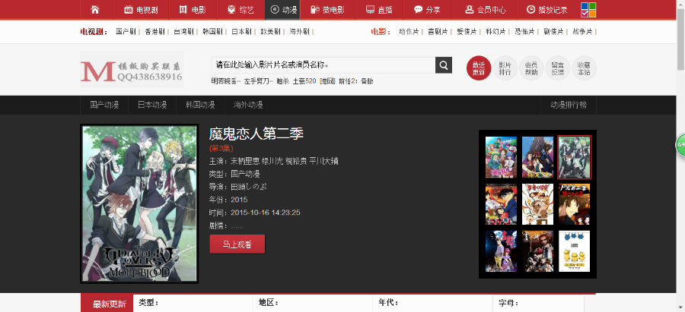The height and width of the screenshot is (312, 685).
Task: Select the Detective Conan poster thumbnail
Action: (x=501, y=204)
